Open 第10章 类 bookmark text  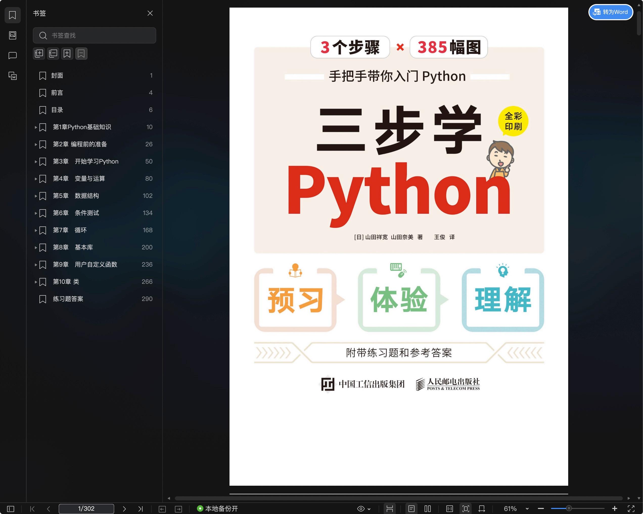pos(66,282)
